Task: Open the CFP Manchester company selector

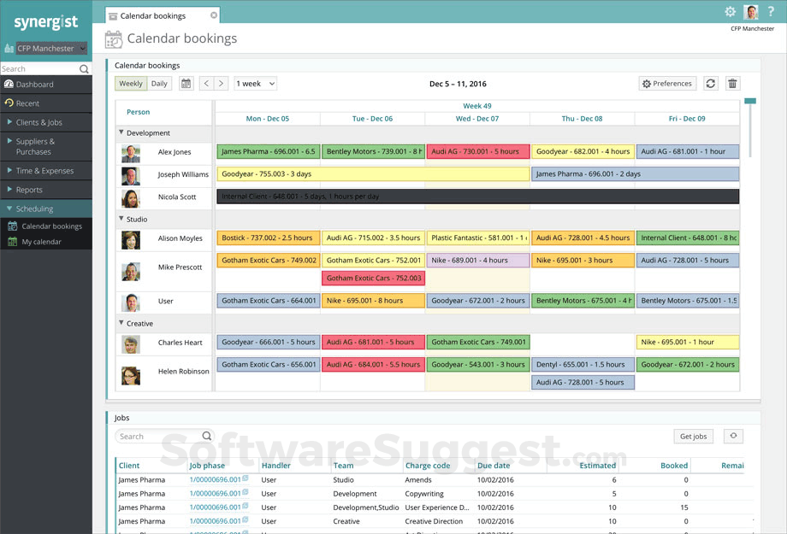Action: coord(46,49)
